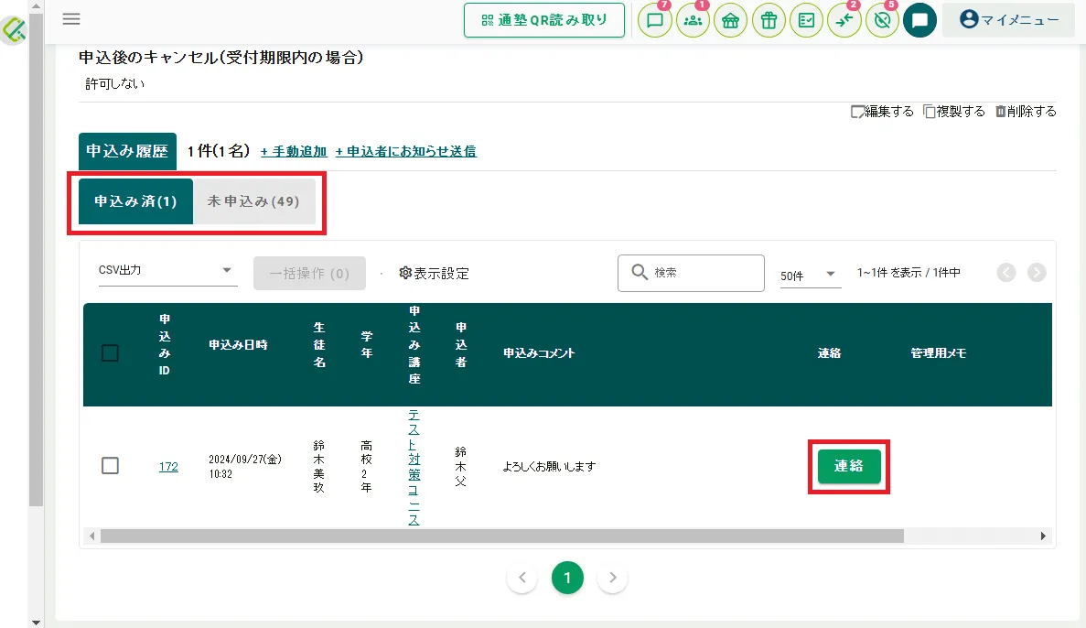This screenshot has width=1086, height=628.
Task: Click the 複製する duplicate icon link
Action: [954, 112]
